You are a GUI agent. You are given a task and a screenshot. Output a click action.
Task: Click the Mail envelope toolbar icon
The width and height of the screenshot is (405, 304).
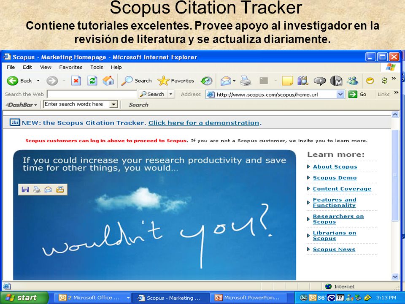[x=225, y=81]
